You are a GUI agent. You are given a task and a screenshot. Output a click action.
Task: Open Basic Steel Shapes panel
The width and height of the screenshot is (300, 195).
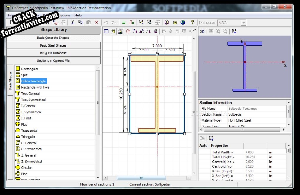click(x=53, y=45)
